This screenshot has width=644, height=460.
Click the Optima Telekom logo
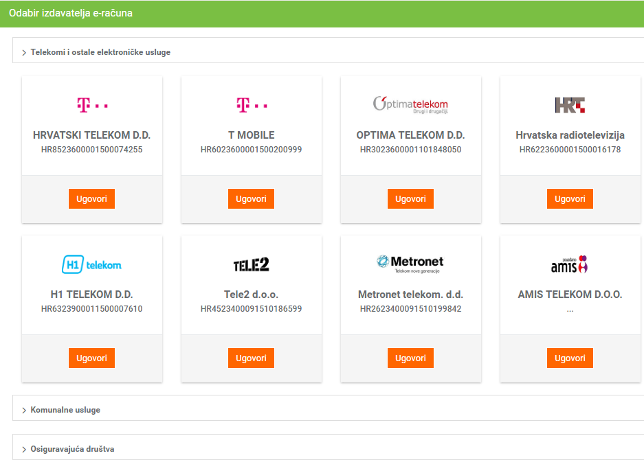click(x=410, y=104)
